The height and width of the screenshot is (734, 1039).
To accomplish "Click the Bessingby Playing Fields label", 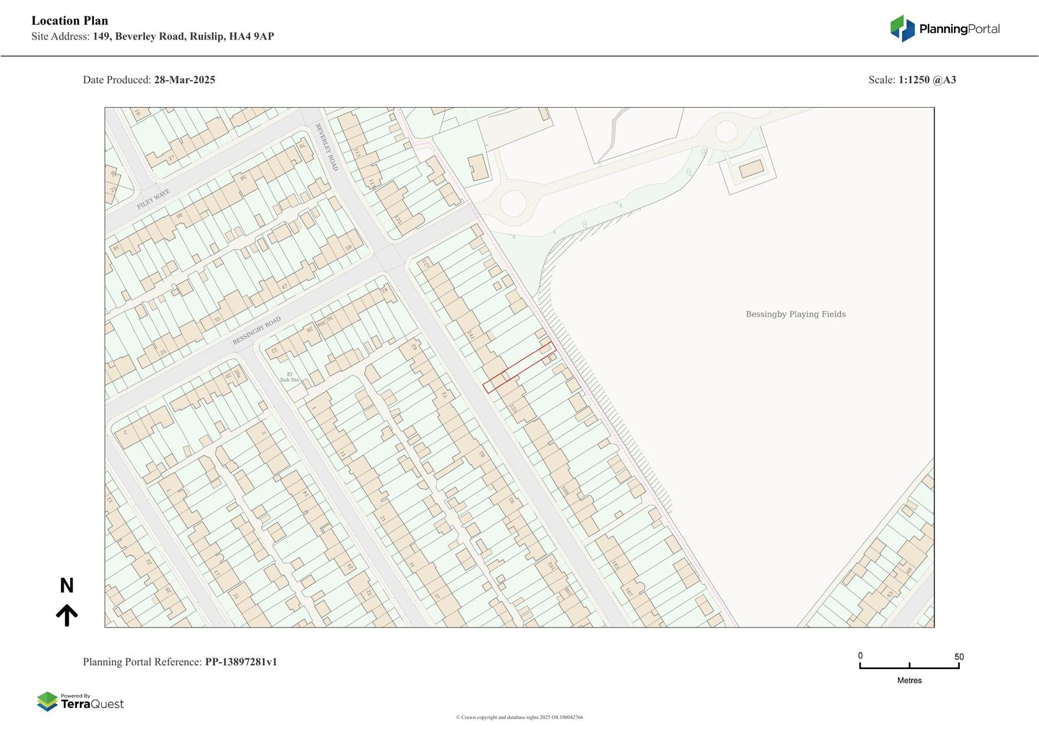I will click(795, 314).
